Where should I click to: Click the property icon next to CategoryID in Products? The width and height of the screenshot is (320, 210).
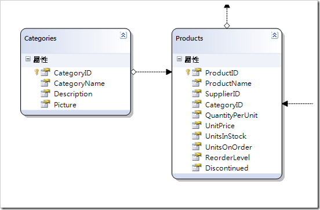[197, 104]
